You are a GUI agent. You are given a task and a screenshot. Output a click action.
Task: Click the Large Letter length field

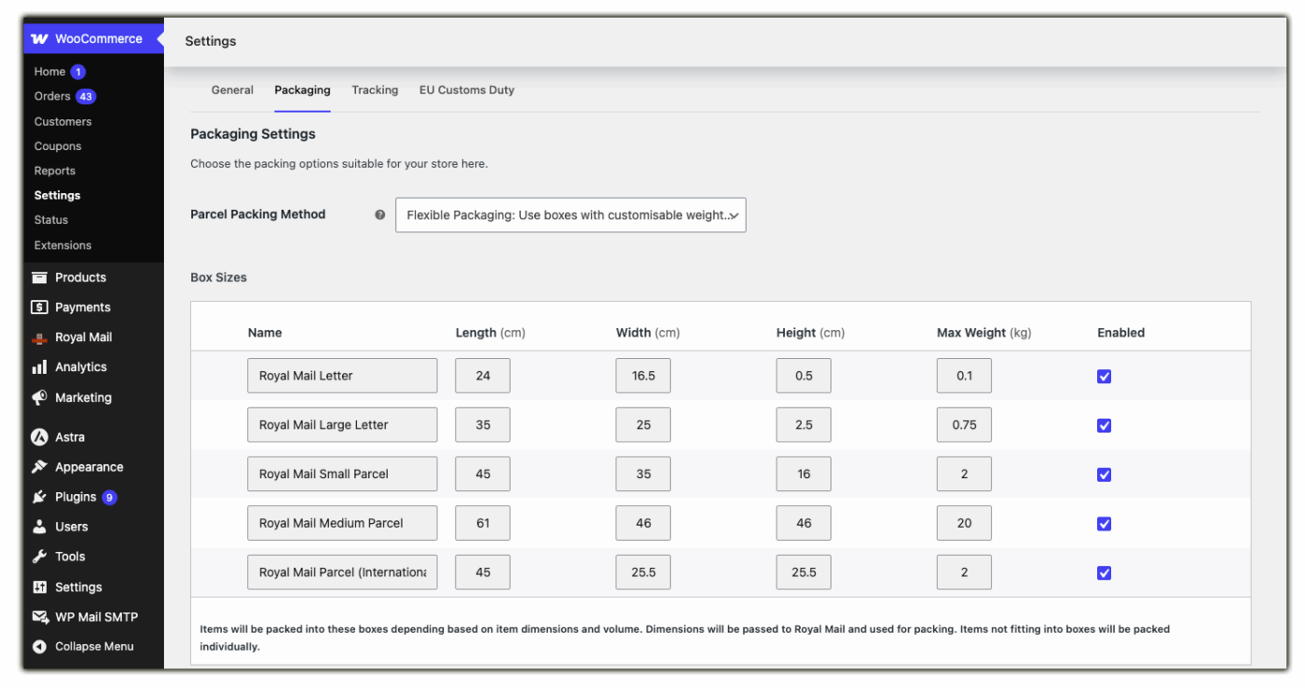click(483, 425)
